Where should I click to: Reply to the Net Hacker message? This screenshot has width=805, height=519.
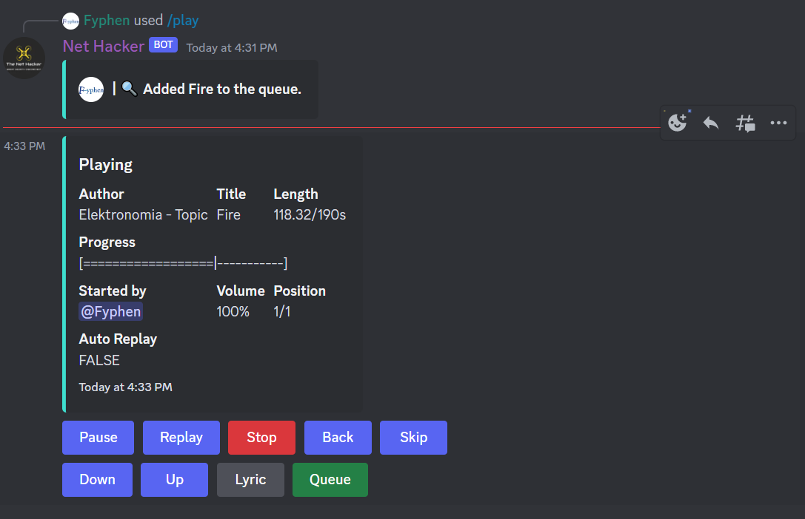711,123
